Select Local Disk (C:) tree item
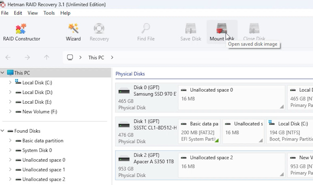The width and height of the screenshot is (313, 185). click(37, 82)
